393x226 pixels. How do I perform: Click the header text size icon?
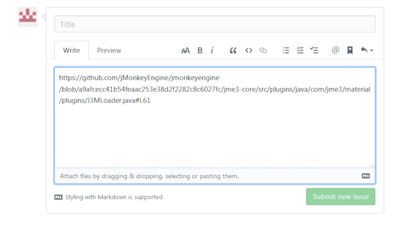tap(186, 51)
